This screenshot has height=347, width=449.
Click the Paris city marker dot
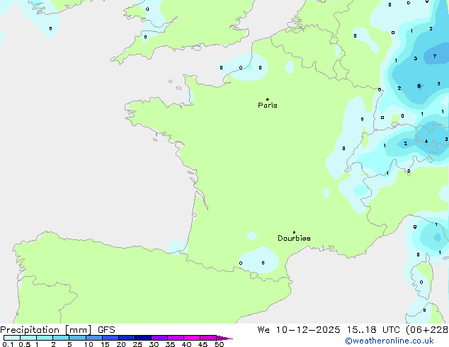(x=268, y=99)
